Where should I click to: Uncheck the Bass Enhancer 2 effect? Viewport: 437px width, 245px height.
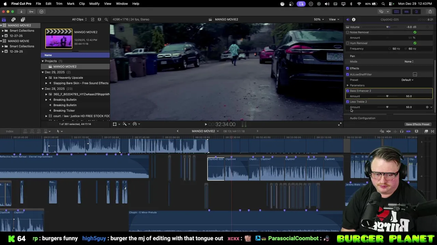pos(348,91)
